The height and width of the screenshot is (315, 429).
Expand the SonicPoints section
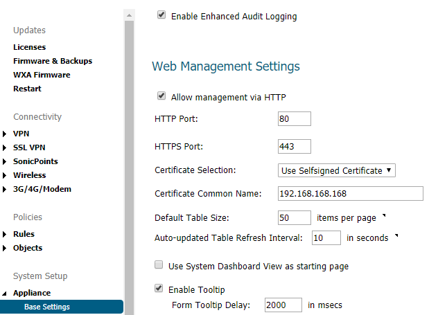tap(6, 161)
